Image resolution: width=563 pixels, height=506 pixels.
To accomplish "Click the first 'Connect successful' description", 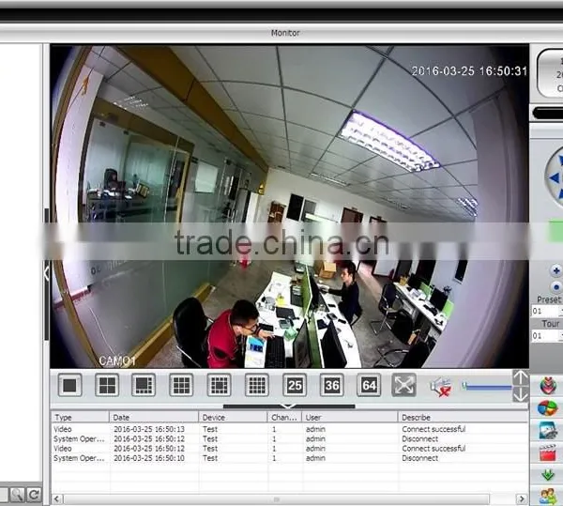I will (x=434, y=429).
